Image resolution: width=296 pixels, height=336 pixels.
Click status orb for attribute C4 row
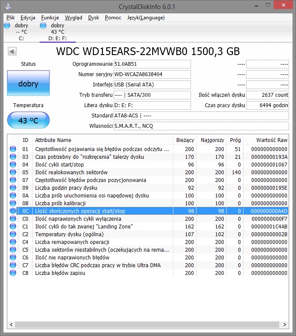tap(13, 242)
